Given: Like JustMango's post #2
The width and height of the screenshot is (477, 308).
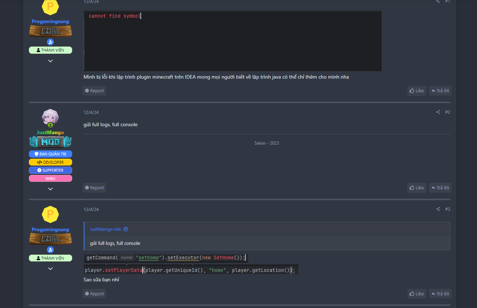Looking at the screenshot, I should click(417, 188).
